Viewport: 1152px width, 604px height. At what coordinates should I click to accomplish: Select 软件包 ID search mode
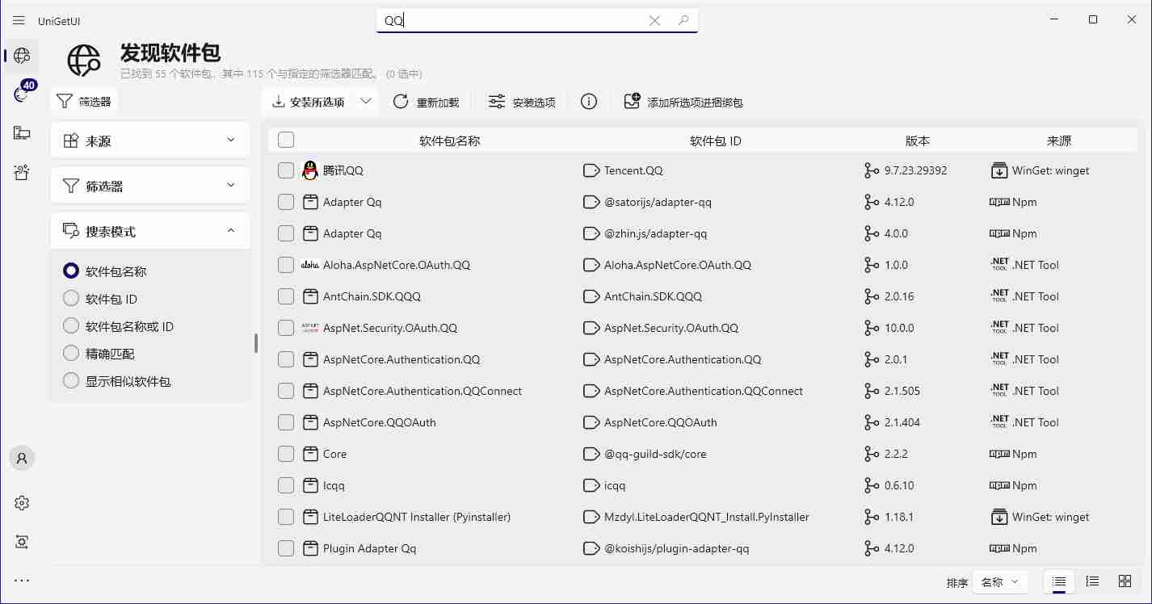tap(100, 299)
